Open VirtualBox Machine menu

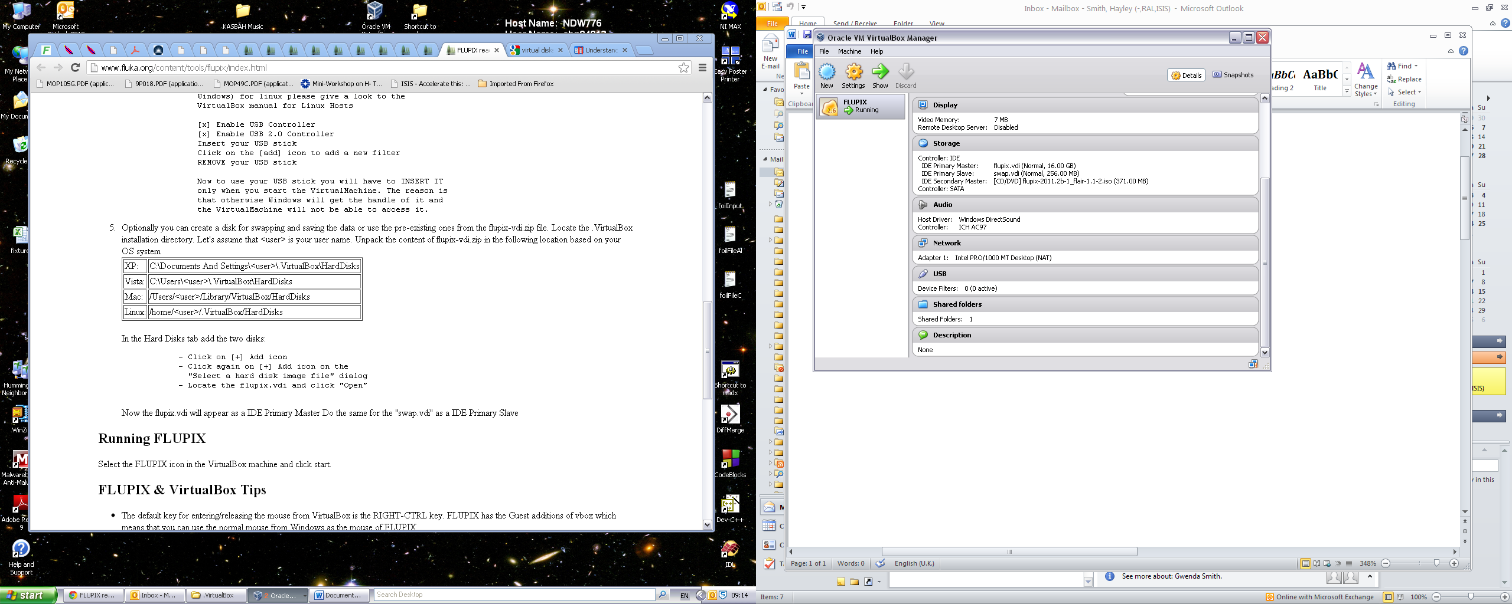point(849,51)
